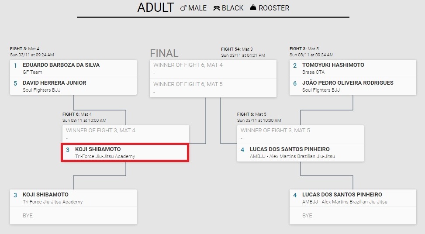This screenshot has height=234, width=425.
Task: Click Winner of Fight 6, Mat 4 slot
Action: click(x=213, y=69)
